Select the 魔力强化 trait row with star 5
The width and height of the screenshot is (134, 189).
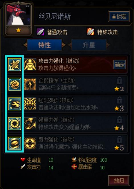(76, 143)
